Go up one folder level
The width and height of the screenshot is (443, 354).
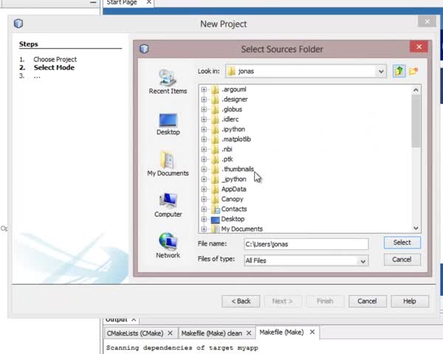(399, 71)
